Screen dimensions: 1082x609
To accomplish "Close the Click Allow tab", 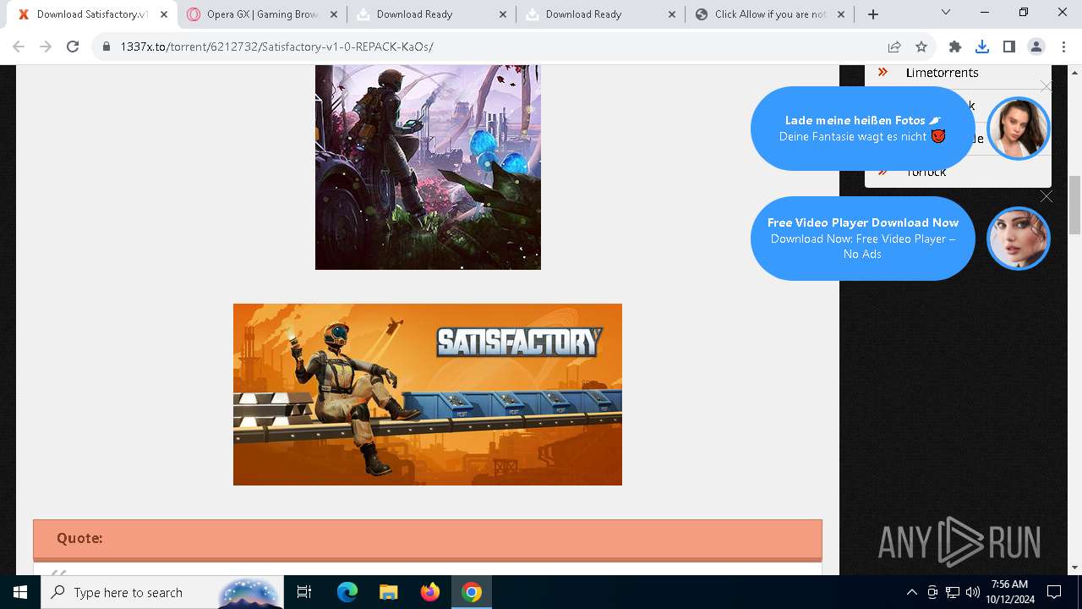I will tap(840, 14).
